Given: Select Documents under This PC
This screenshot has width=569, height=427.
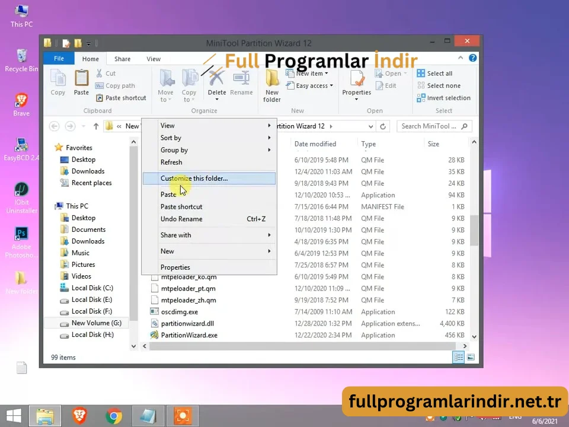Looking at the screenshot, I should click(88, 230).
